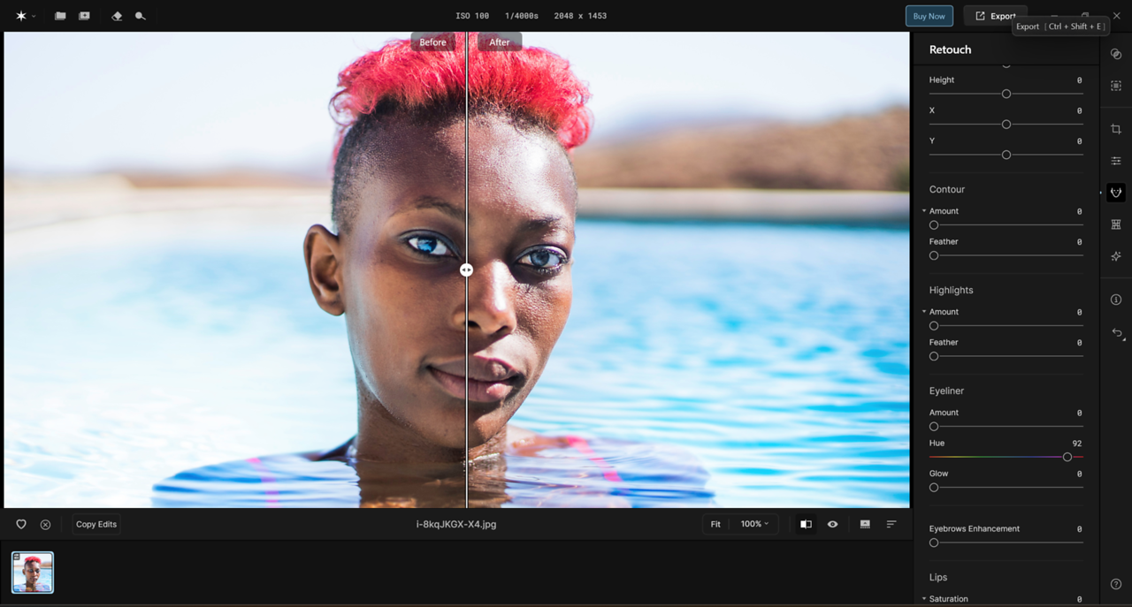Image resolution: width=1132 pixels, height=607 pixels.
Task: Click the ISO 100 text
Action: [x=472, y=16]
